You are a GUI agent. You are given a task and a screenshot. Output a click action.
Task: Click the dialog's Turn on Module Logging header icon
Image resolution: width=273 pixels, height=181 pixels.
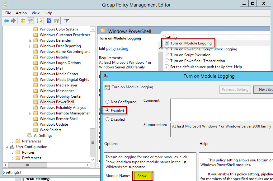click(107, 87)
